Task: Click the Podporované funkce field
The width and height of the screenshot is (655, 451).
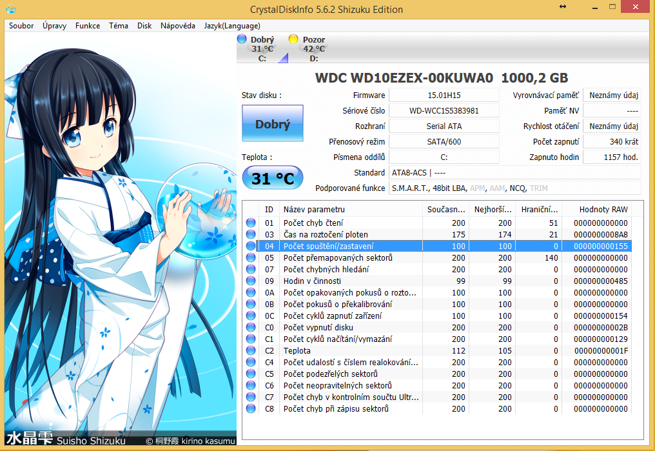Action: 515,188
